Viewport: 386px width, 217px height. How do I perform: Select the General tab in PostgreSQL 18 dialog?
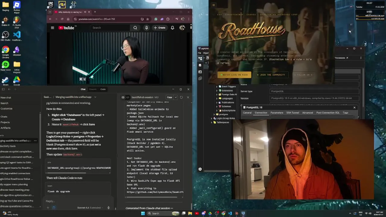pyautogui.click(x=247, y=113)
